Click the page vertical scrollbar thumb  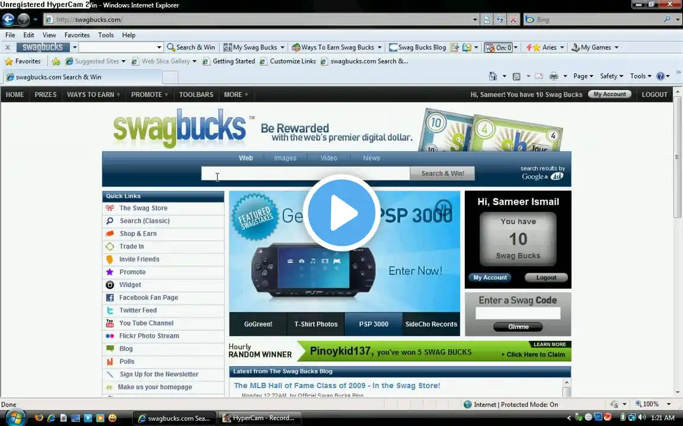[x=677, y=156]
